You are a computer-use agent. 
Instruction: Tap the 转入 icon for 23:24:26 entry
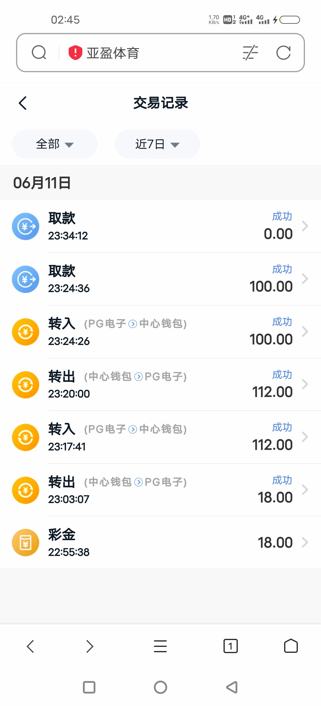click(26, 332)
